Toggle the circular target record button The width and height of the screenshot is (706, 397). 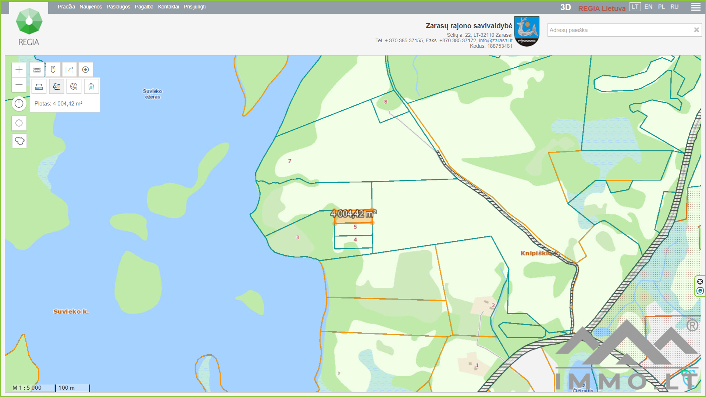[x=85, y=70]
